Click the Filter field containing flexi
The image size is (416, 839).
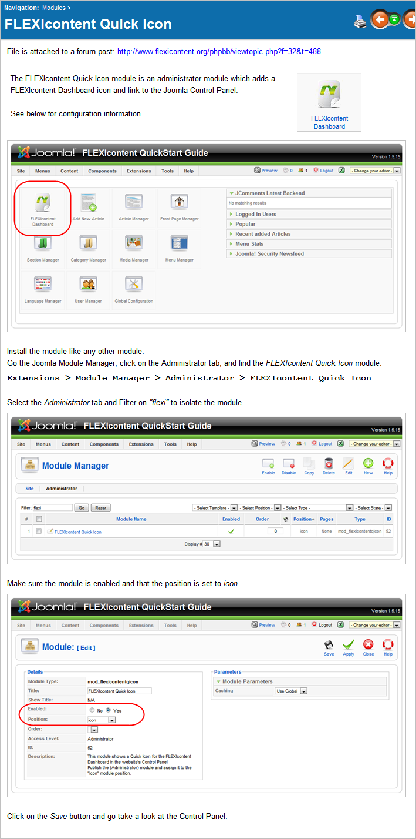tap(52, 507)
